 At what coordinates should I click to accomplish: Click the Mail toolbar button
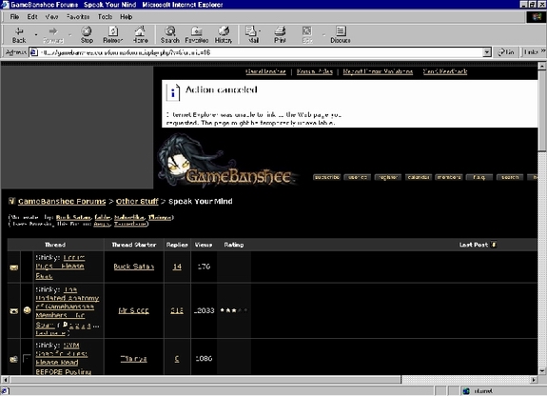(252, 35)
